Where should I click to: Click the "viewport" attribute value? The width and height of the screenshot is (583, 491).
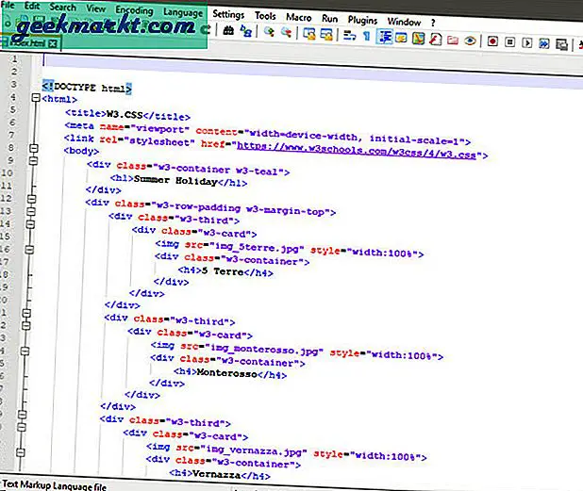(160, 129)
